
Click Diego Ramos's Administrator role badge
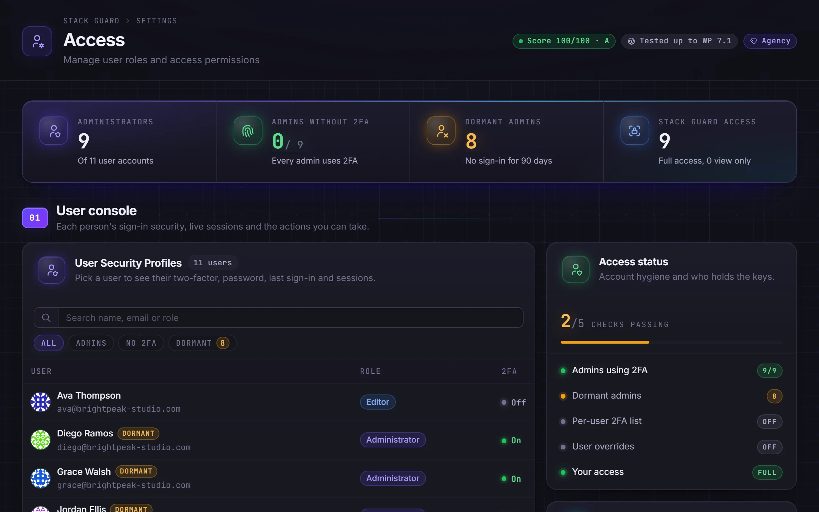tap(393, 440)
